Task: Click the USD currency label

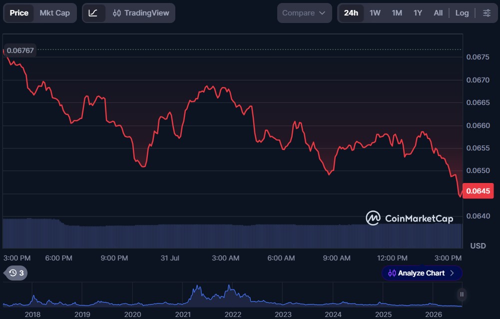Action: (478, 246)
